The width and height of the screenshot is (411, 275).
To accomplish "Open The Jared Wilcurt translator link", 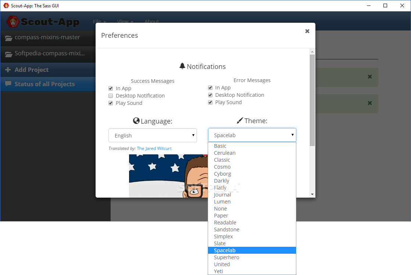I will (154, 148).
